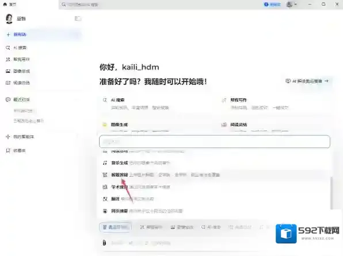Collapse the sidebar with the panel icon
The width and height of the screenshot is (343, 256).
(78, 18)
